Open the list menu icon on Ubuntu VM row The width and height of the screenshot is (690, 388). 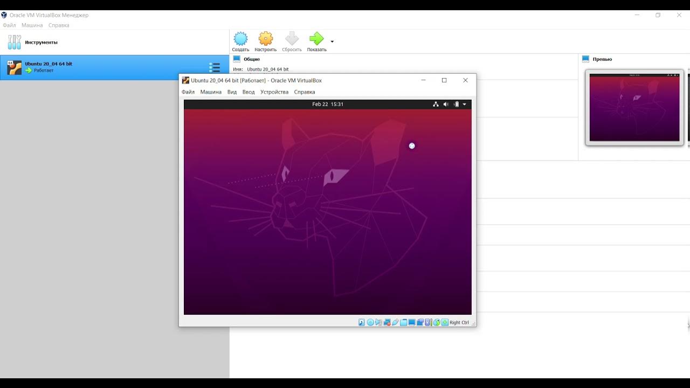(x=215, y=67)
